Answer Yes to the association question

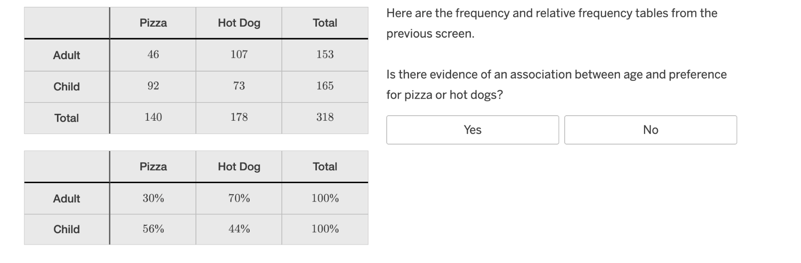tap(472, 130)
